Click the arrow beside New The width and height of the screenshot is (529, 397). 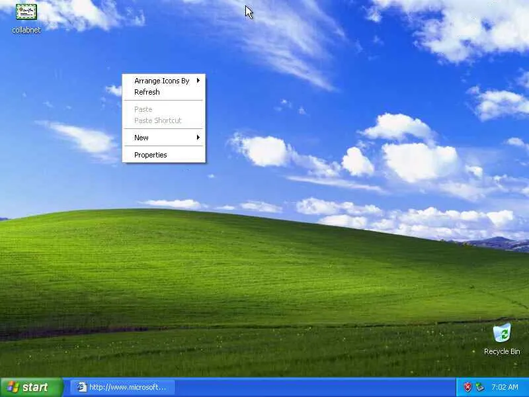[198, 138]
